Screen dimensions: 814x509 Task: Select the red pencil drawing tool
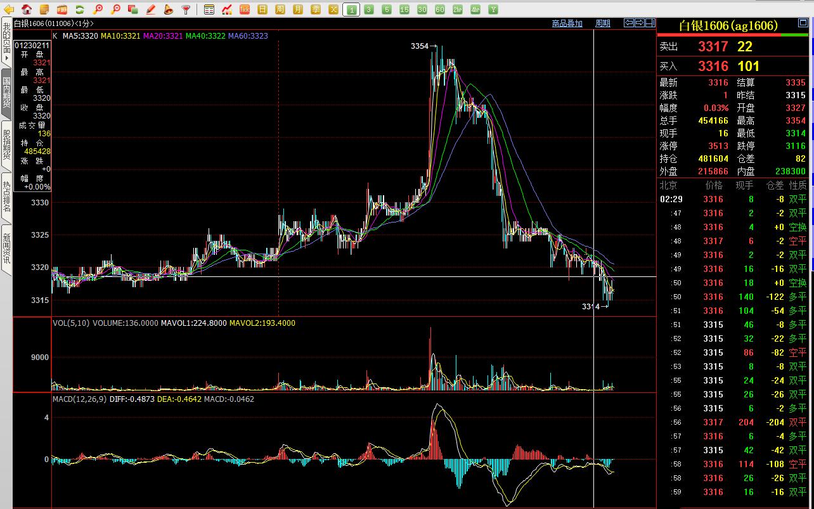pyautogui.click(x=151, y=10)
